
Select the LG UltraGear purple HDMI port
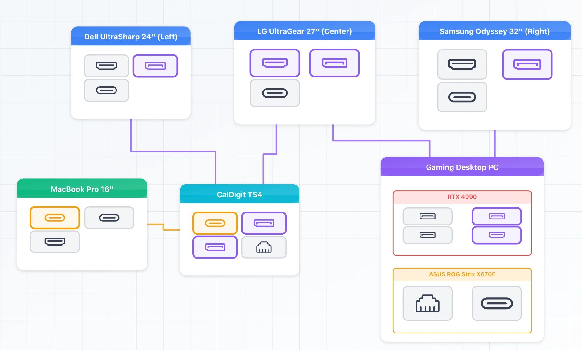(x=275, y=63)
